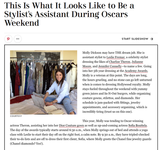Open the Academy Awards link
This screenshot has height=150, width=161.
(136, 71)
